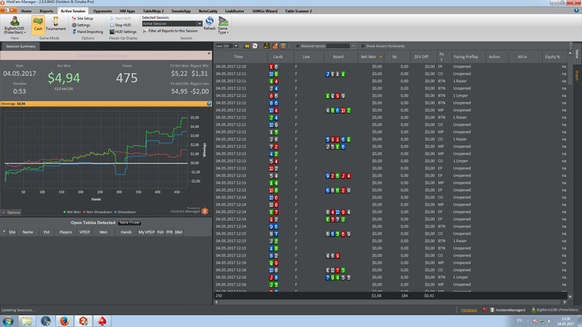Viewport: 582px width, 327px height.
Task: Open Hand Importing options
Action: coord(87,32)
